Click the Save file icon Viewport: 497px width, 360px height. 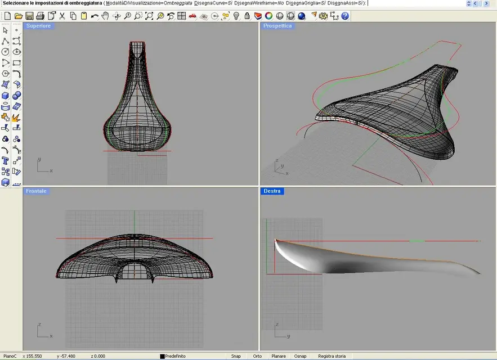(x=30, y=16)
